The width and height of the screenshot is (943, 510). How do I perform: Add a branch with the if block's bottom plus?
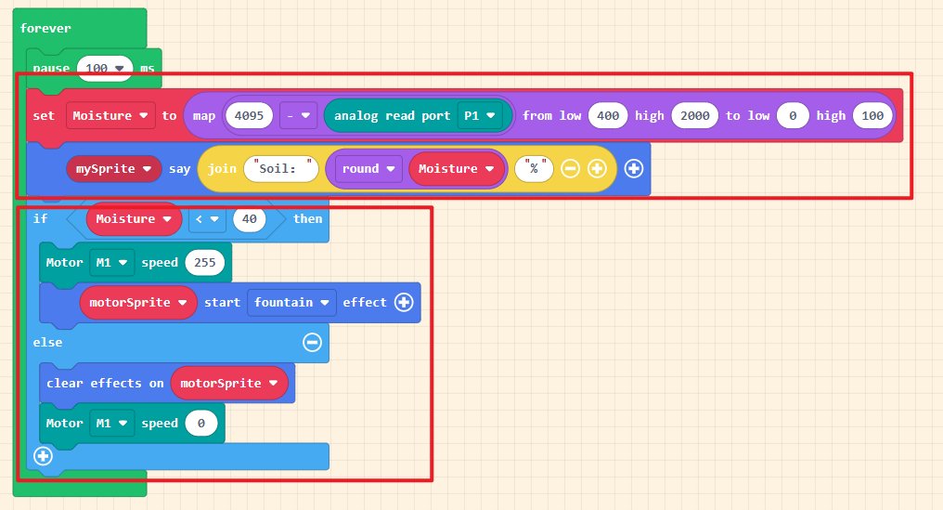click(43, 455)
